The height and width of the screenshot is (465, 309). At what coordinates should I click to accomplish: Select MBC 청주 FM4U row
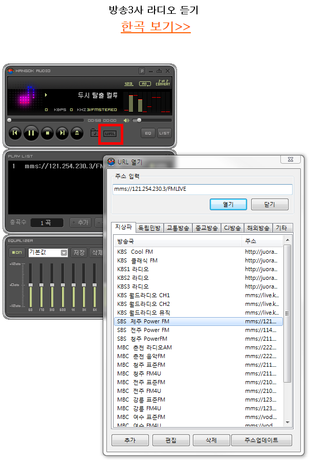198,373
